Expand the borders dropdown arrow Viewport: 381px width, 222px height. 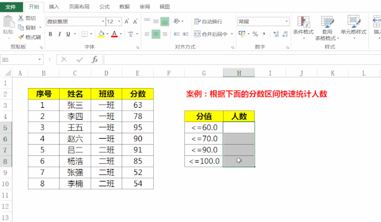[91, 34]
